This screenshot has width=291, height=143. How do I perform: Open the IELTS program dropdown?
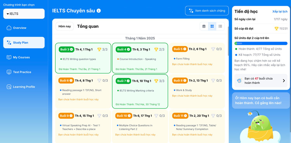pyautogui.click(x=24, y=14)
